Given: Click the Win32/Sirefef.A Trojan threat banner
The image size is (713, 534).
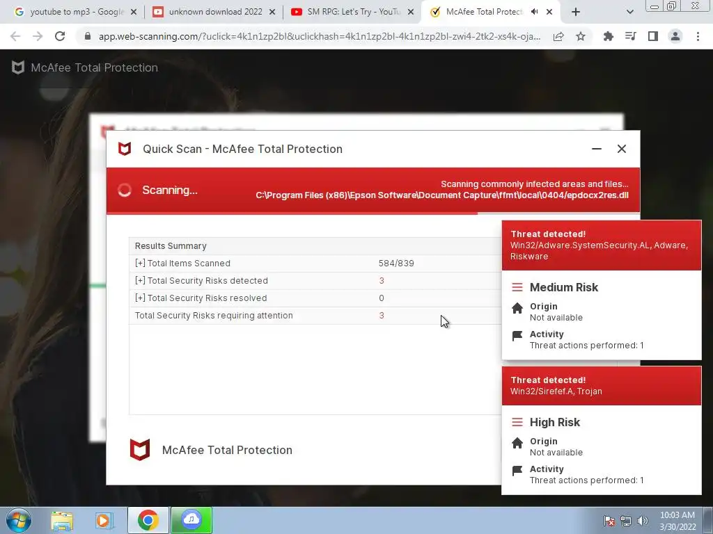Looking at the screenshot, I should pos(602,385).
